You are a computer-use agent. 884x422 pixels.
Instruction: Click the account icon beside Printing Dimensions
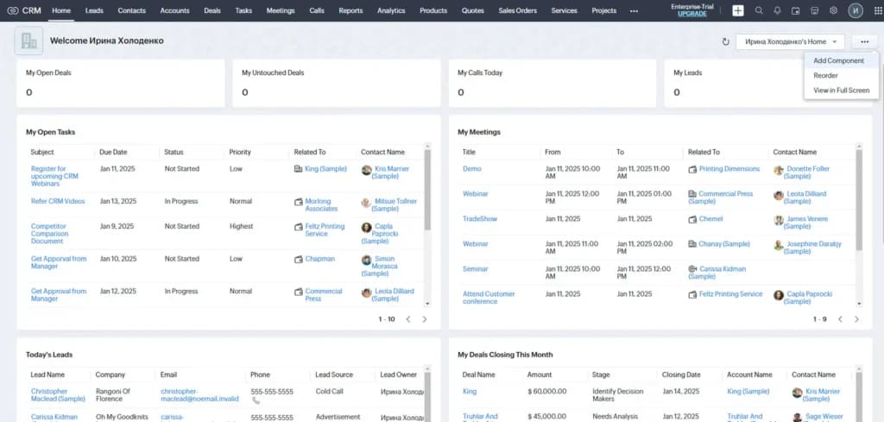coord(692,169)
